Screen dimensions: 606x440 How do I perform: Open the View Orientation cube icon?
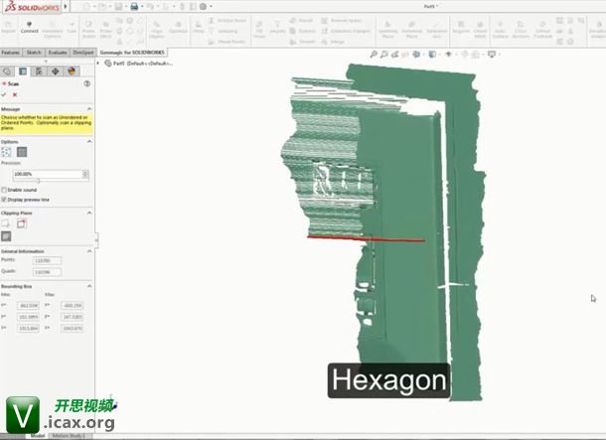click(416, 55)
